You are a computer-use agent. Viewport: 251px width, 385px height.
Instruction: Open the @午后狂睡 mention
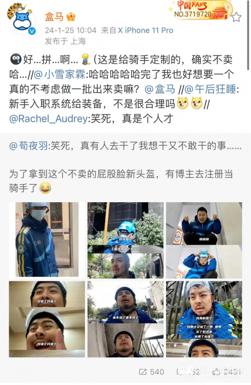pyautogui.click(x=210, y=89)
